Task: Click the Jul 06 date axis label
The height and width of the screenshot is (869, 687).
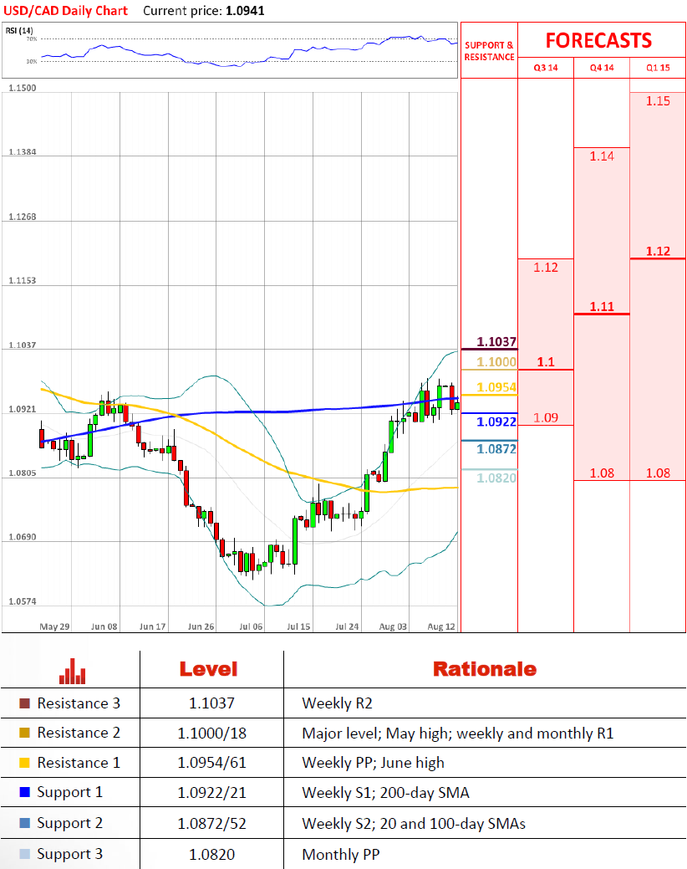Action: point(251,626)
